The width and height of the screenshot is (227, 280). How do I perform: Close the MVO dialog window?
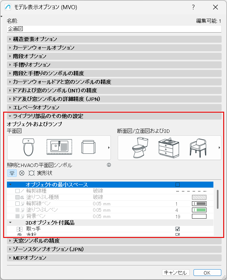coord(216,7)
